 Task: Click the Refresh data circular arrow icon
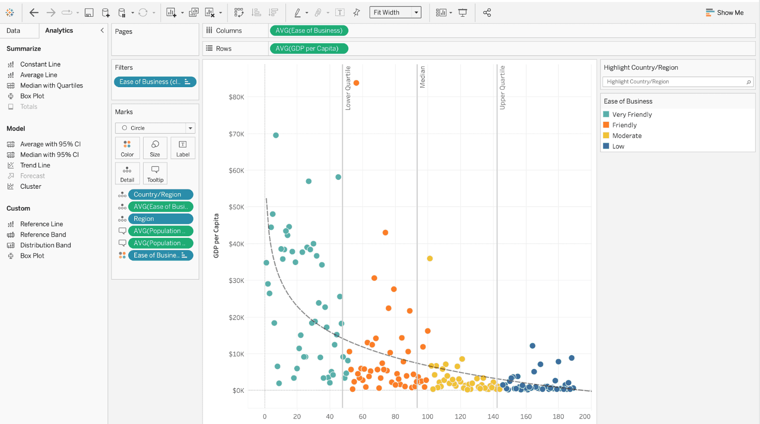point(143,12)
